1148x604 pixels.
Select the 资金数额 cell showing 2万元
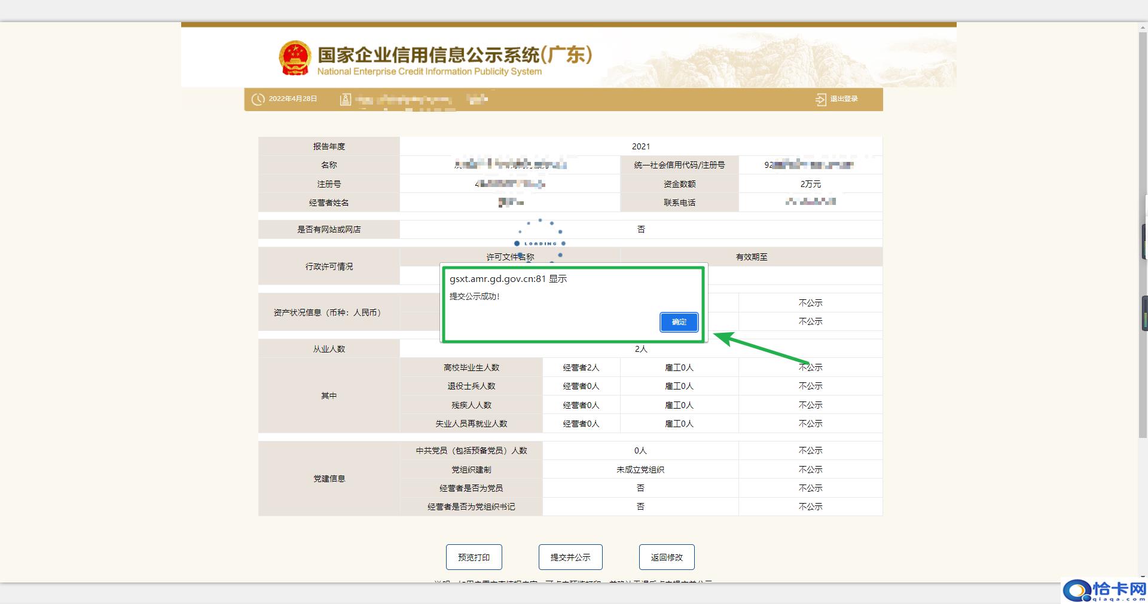[x=810, y=183]
